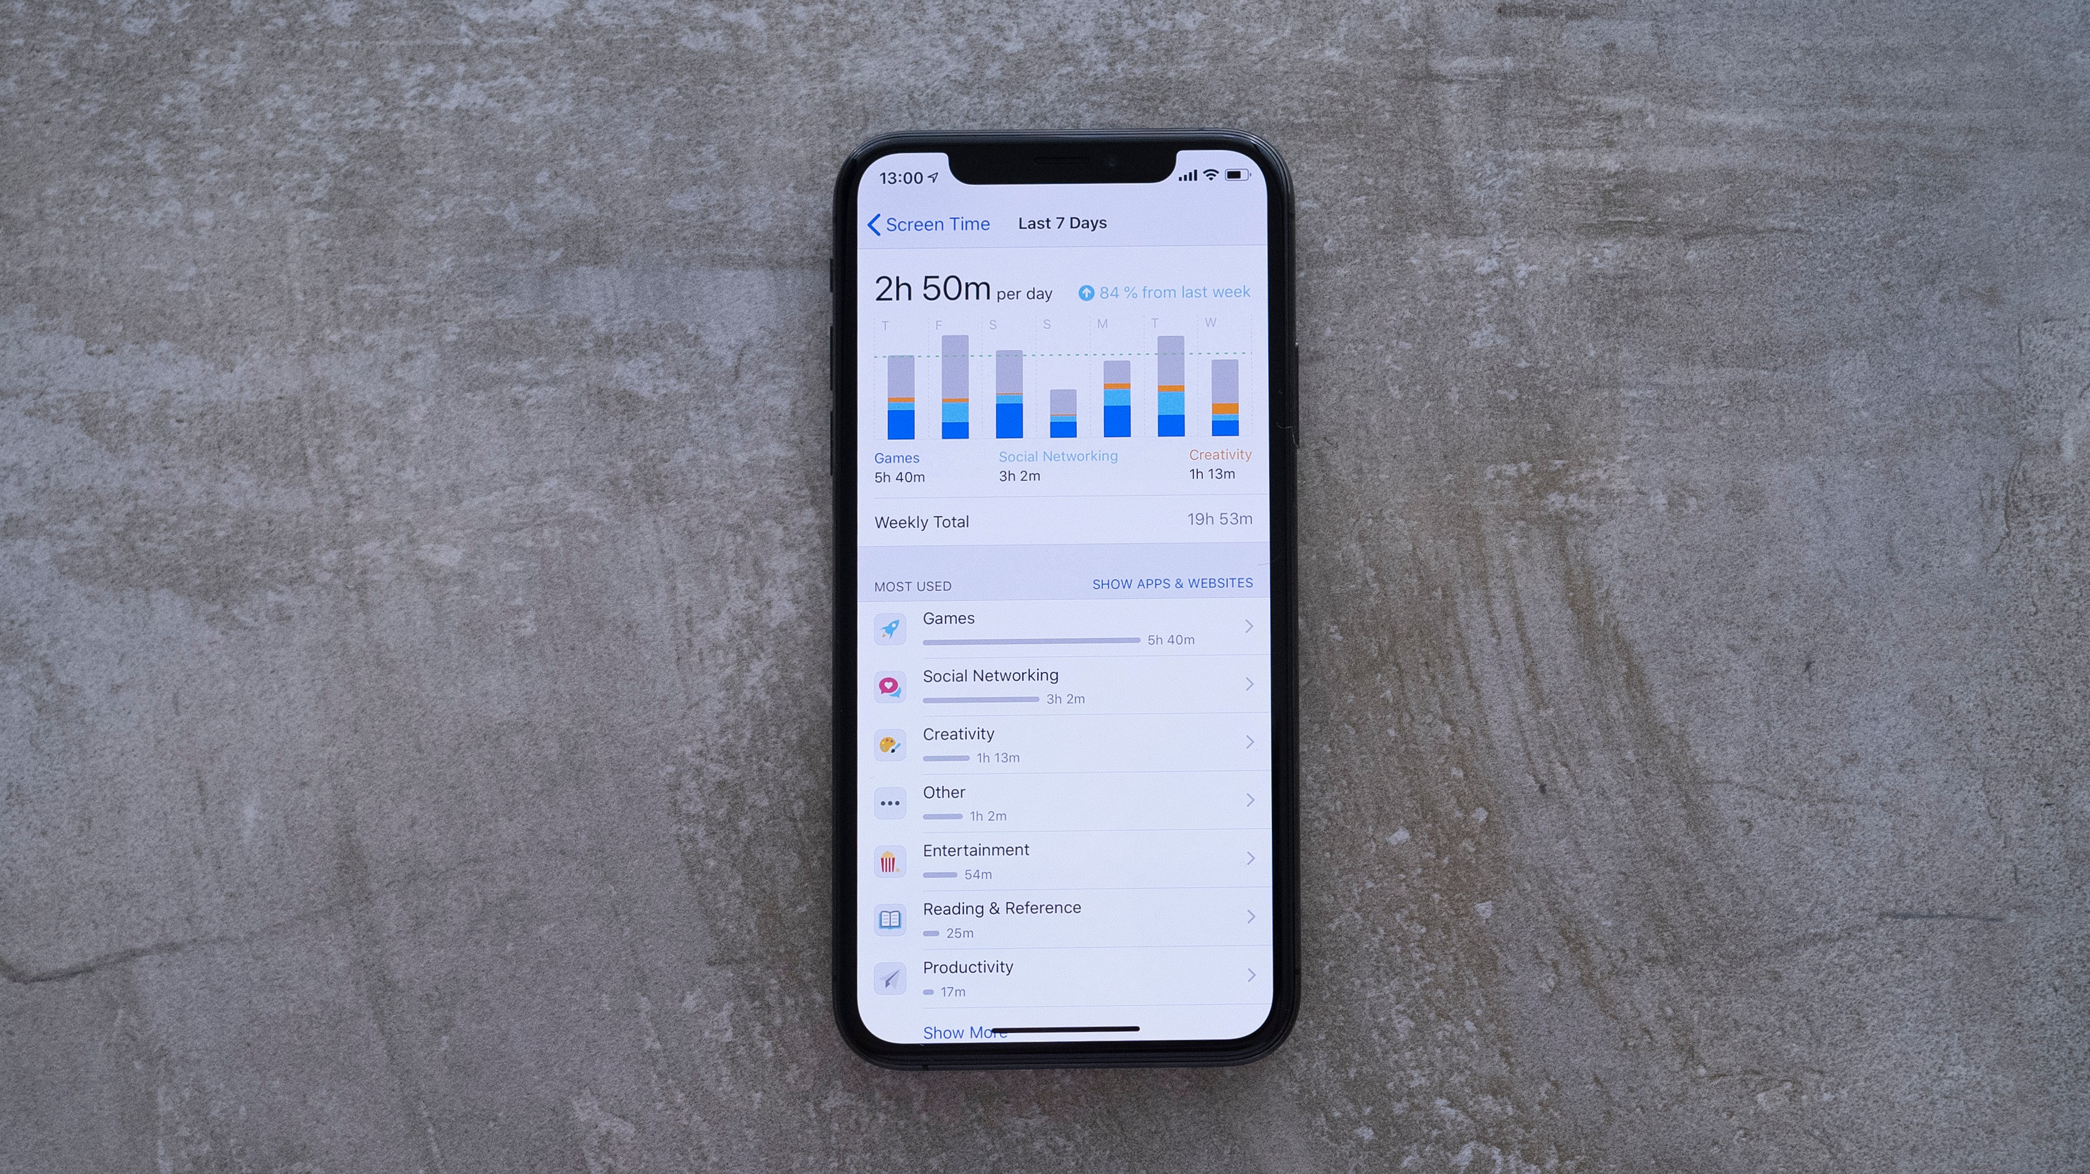Tap the Other category icon
Screen dimensions: 2090x1174
888,801
